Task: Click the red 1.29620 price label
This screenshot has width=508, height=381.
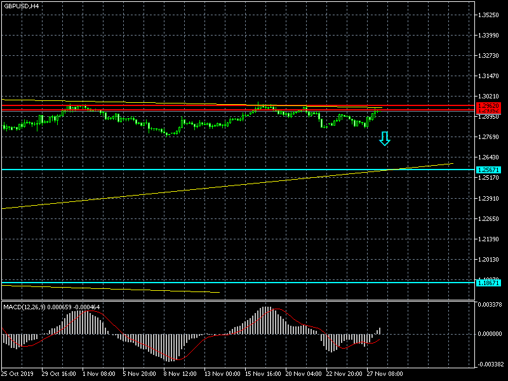Action: (489, 105)
